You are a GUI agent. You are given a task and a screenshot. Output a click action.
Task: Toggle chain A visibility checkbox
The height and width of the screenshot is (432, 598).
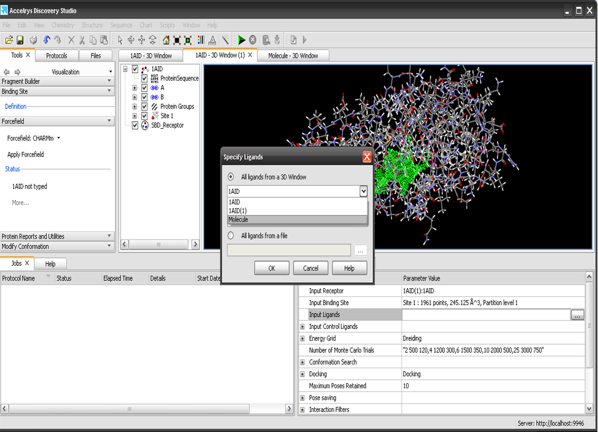144,88
